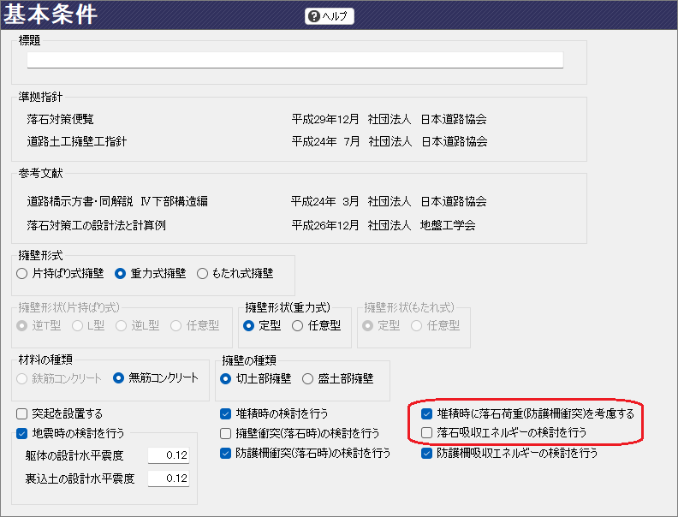Image resolution: width=678 pixels, height=517 pixels.
Task: Click 裏込土の設計水平震度 value field
Action: 168,478
